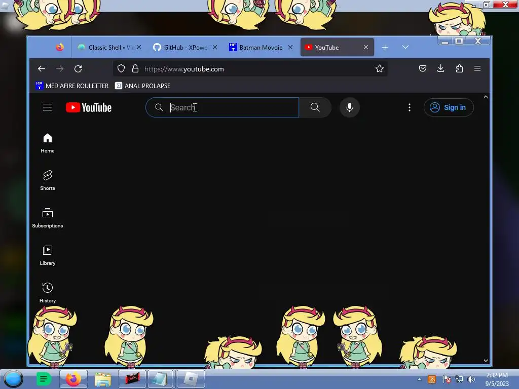
Task: Open the Firefox downloads panel
Action: coord(440,68)
